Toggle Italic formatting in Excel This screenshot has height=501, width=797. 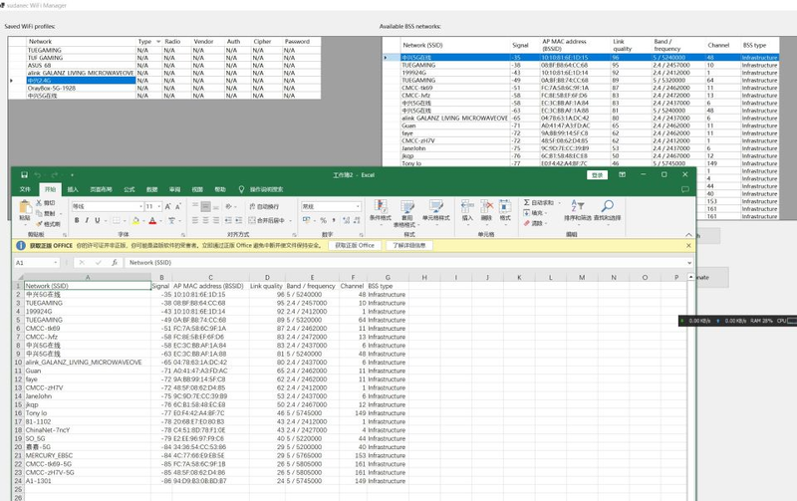[x=88, y=220]
